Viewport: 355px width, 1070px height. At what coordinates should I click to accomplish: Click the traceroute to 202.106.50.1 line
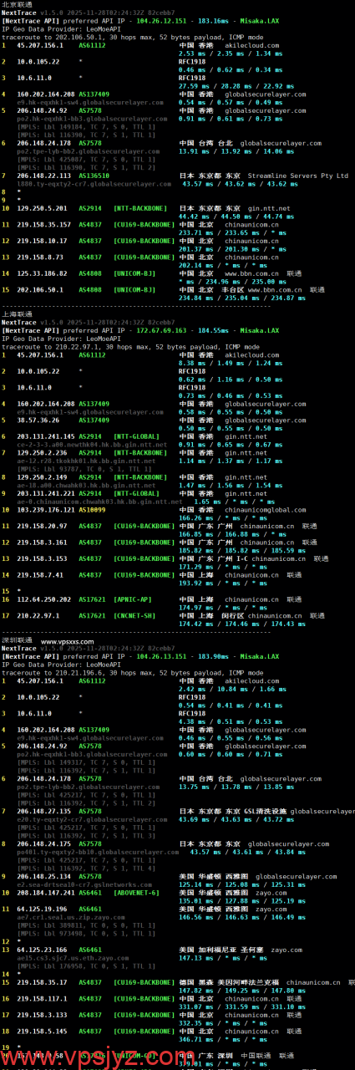132,38
